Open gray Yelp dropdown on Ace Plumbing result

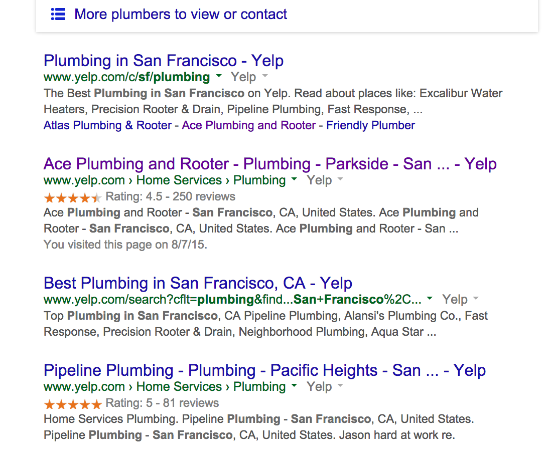340,180
